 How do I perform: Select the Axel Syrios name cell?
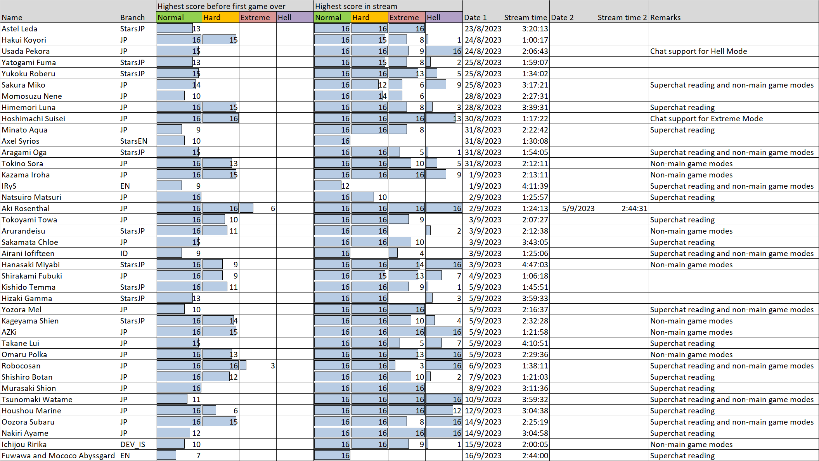[59, 141]
